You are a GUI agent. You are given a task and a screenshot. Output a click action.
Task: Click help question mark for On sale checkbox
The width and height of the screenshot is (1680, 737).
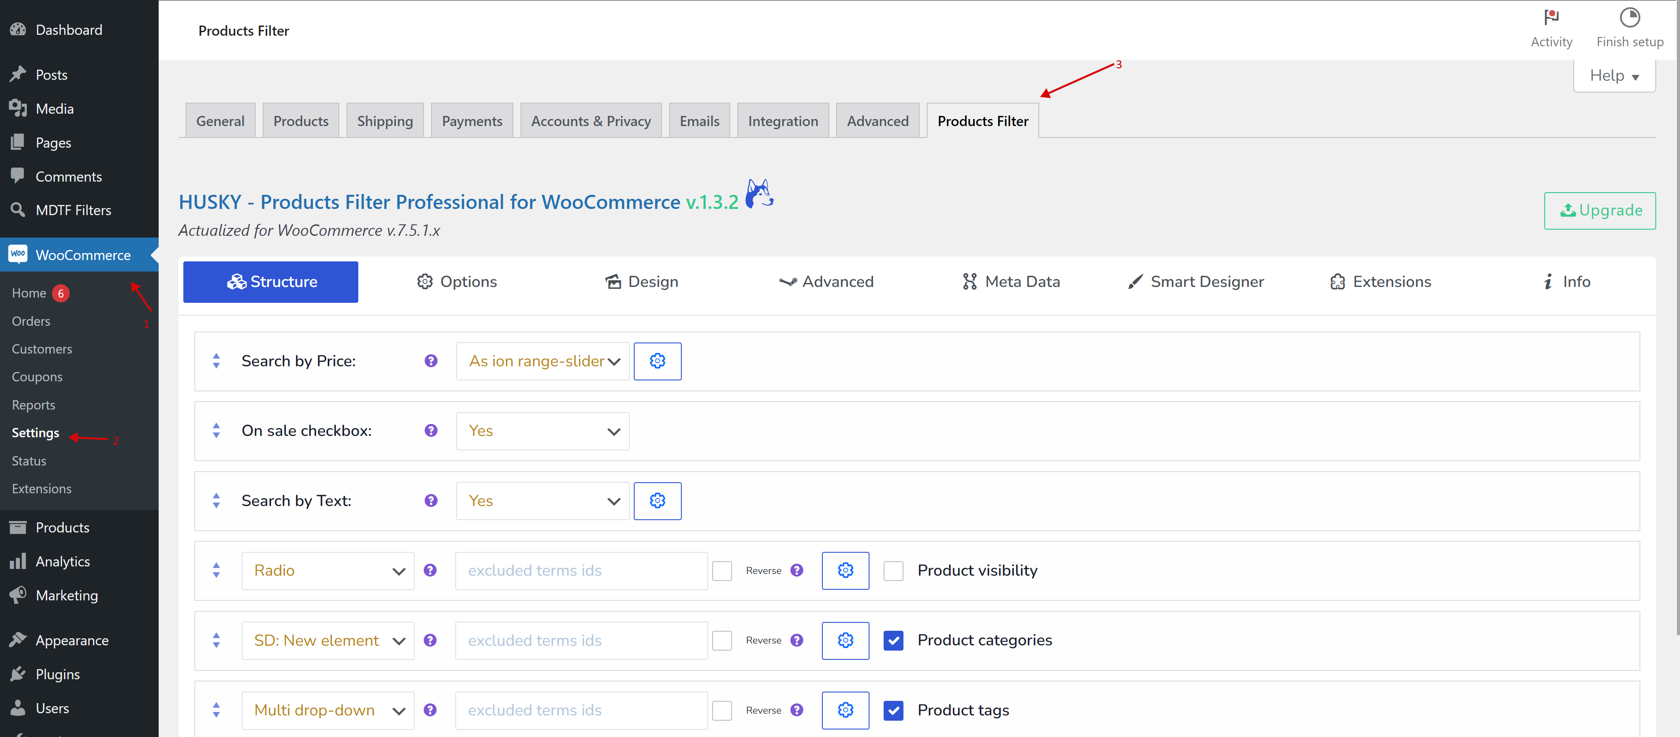coord(431,431)
